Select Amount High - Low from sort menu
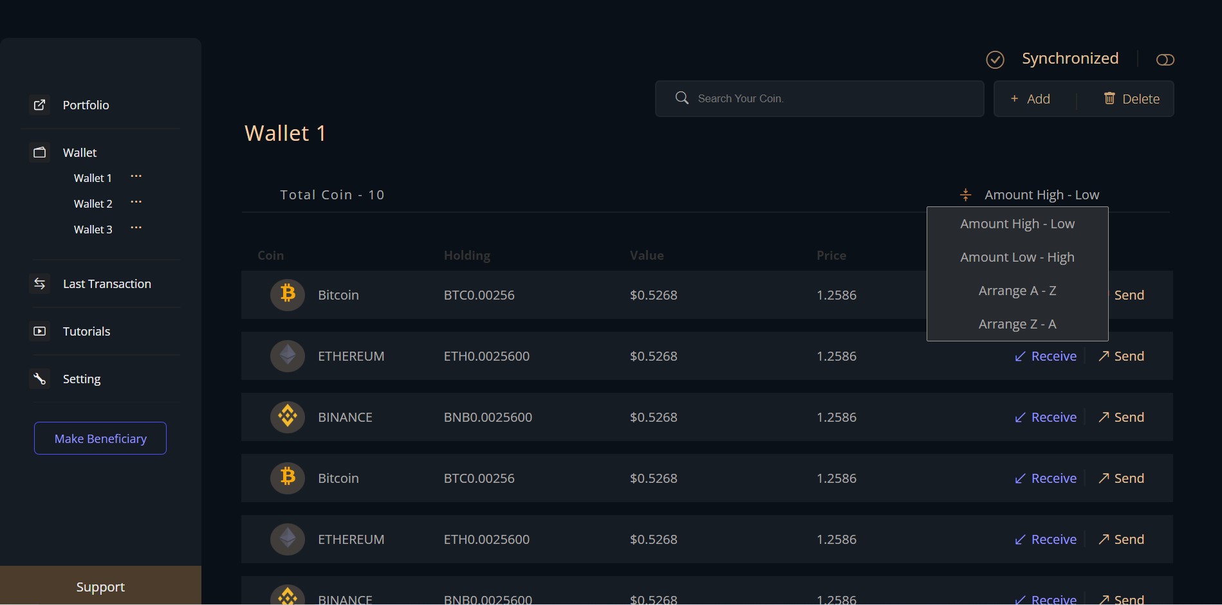1222x605 pixels. 1017,224
